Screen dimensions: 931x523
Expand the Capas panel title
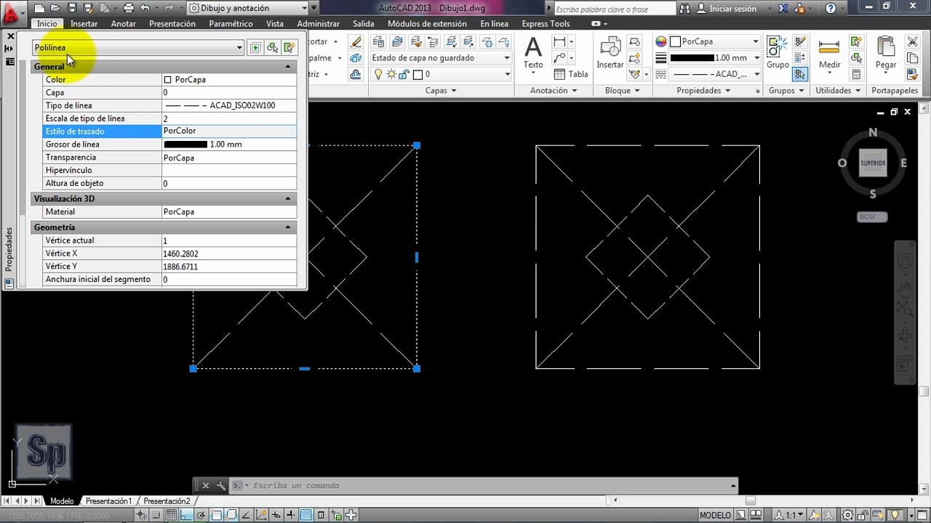(x=441, y=91)
